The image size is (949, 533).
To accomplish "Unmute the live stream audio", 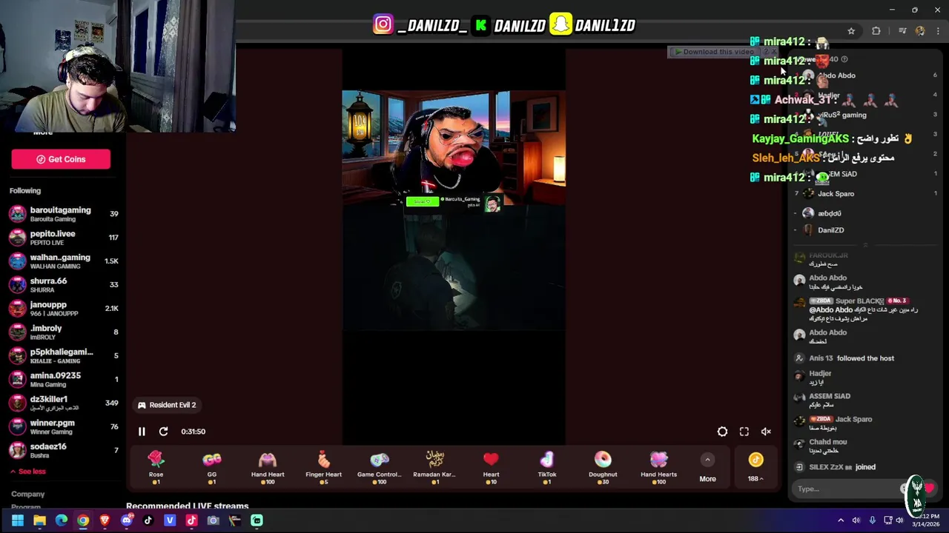I will (x=766, y=432).
